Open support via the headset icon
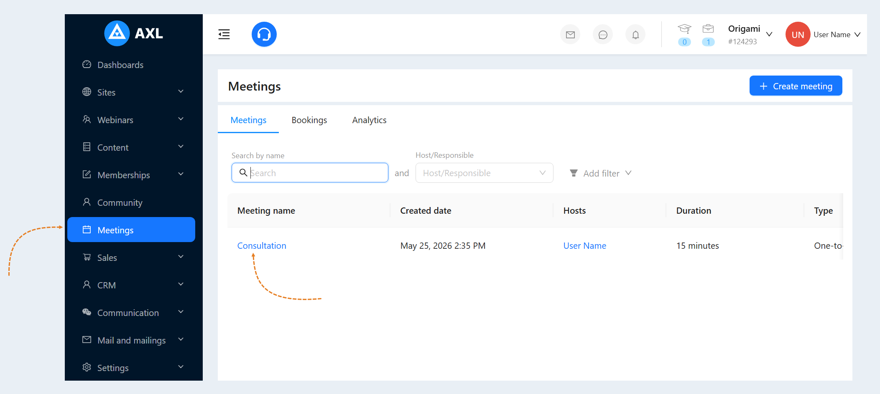This screenshot has height=394, width=880. 264,34
